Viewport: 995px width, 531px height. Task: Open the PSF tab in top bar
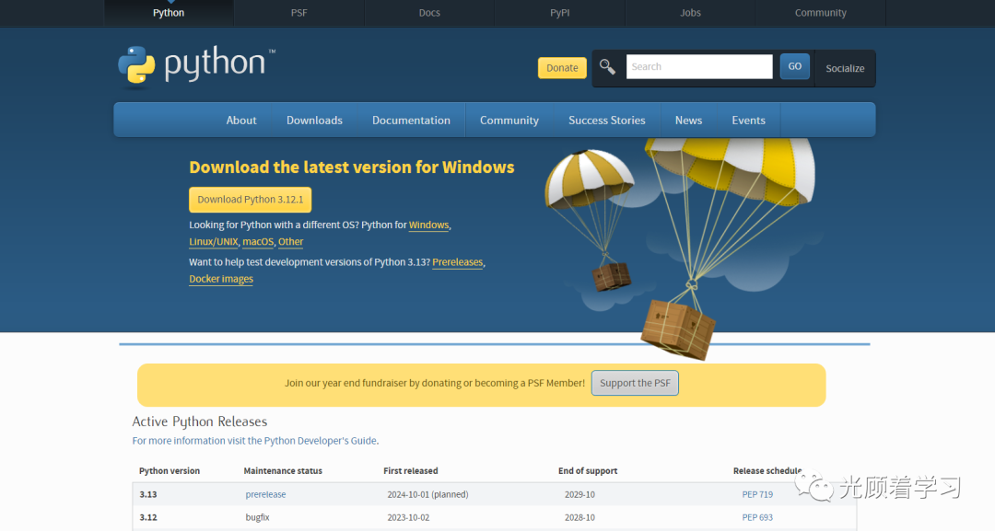click(x=298, y=13)
